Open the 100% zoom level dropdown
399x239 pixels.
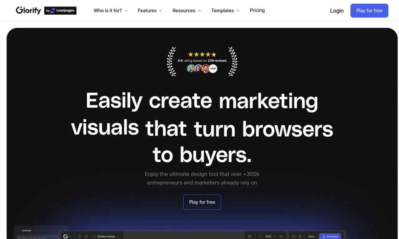[x=270, y=237]
